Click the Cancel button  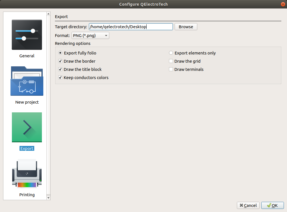pyautogui.click(x=248, y=206)
